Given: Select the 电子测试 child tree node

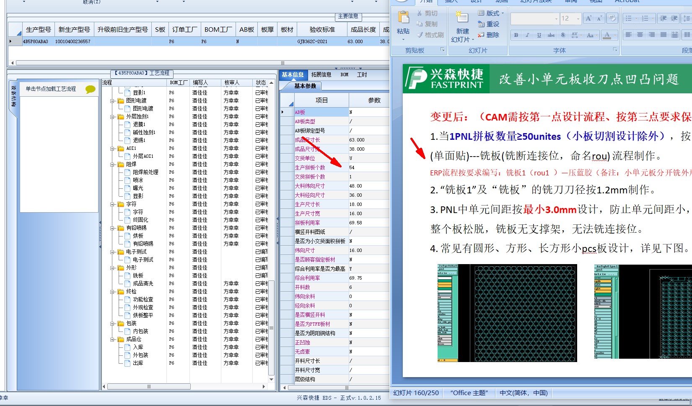Looking at the screenshot, I should [143, 260].
